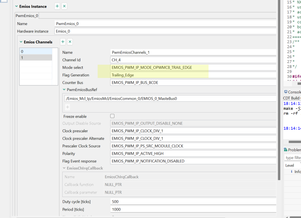
Task: Toggle the Freeze enable checkbox
Action: (x=113, y=116)
